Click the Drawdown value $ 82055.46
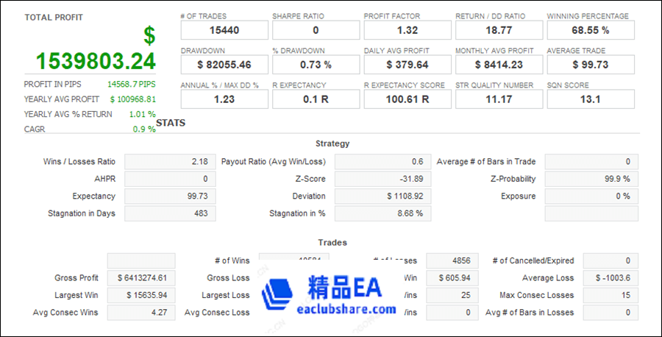Image resolution: width=662 pixels, height=337 pixels. (224, 65)
